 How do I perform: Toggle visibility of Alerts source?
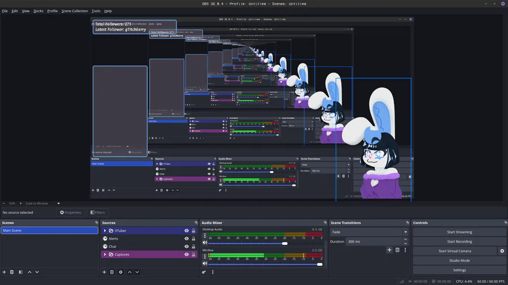(187, 238)
